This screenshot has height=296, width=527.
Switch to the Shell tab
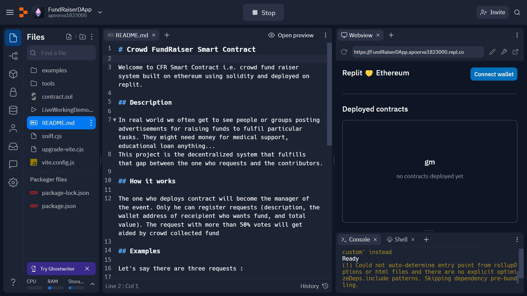tap(401, 240)
